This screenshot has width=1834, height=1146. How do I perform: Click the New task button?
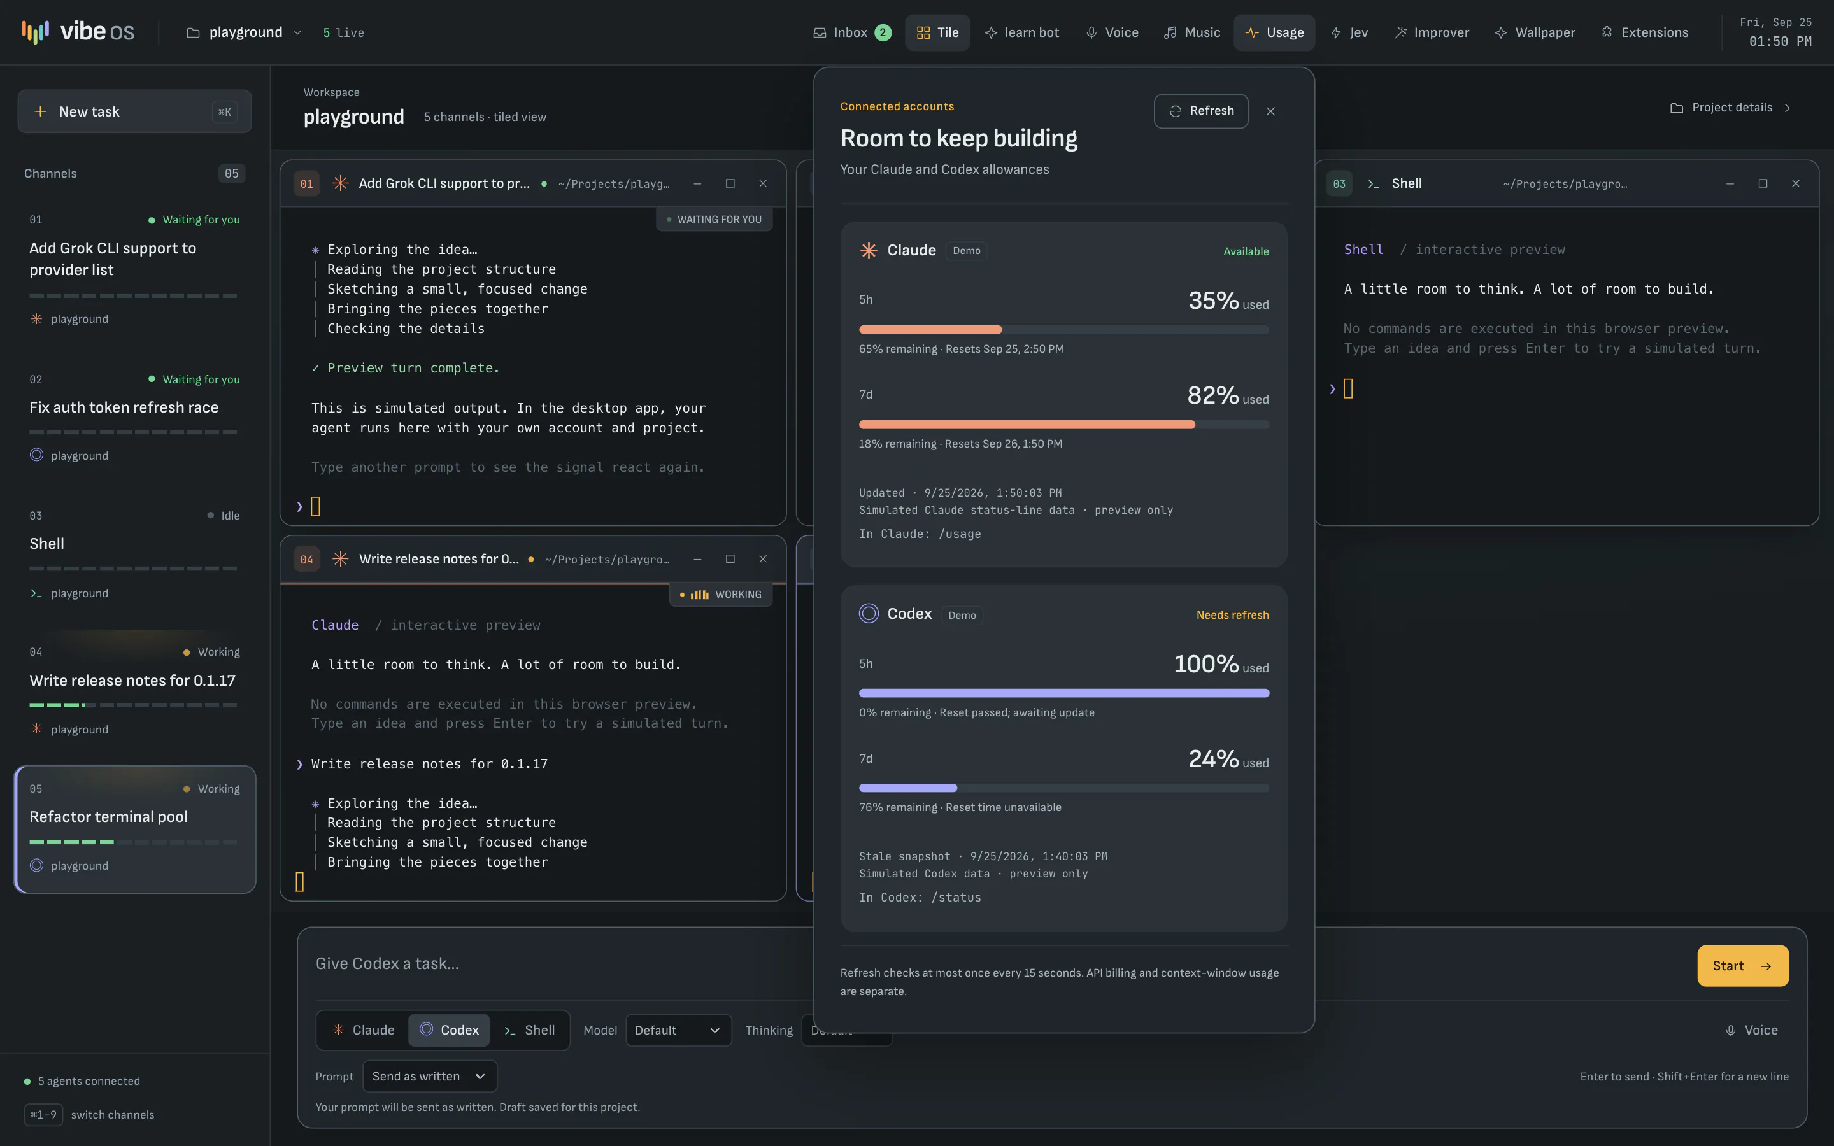pos(135,111)
